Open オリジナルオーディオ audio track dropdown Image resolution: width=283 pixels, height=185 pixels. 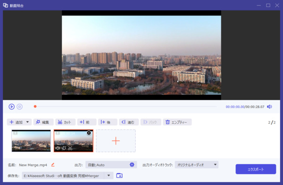[197, 165]
